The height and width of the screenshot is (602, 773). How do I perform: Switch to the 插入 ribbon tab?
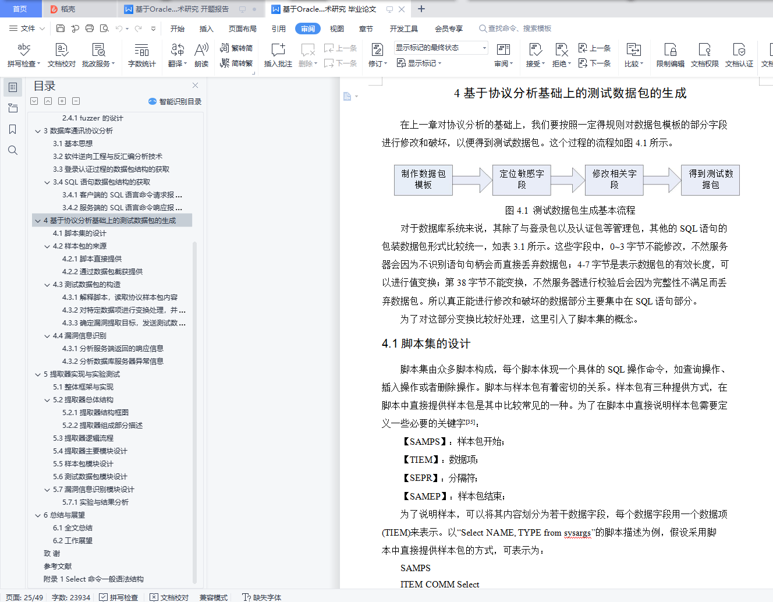(207, 29)
